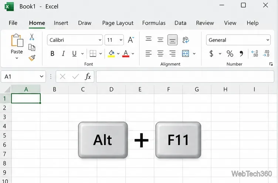Image resolution: width=278 pixels, height=183 pixels.
Task: Maximize the Excel window
Action: pos(243,5)
